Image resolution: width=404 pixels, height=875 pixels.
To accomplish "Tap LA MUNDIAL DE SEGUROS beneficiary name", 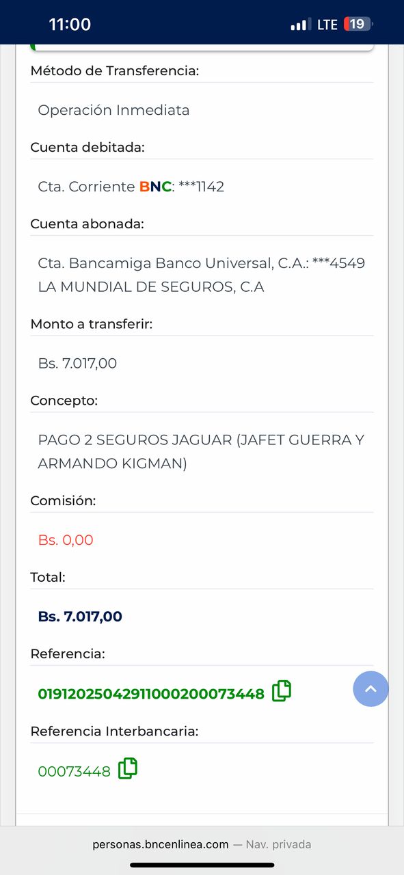I will pos(151,287).
